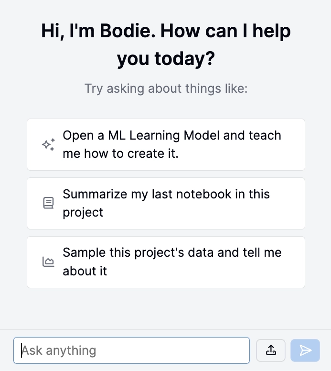Click the paper-plane send icon

click(305, 350)
